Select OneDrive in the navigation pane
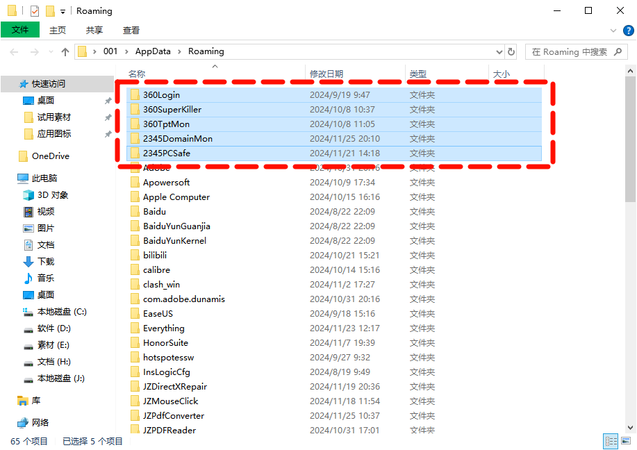The image size is (637, 450). pos(51,156)
